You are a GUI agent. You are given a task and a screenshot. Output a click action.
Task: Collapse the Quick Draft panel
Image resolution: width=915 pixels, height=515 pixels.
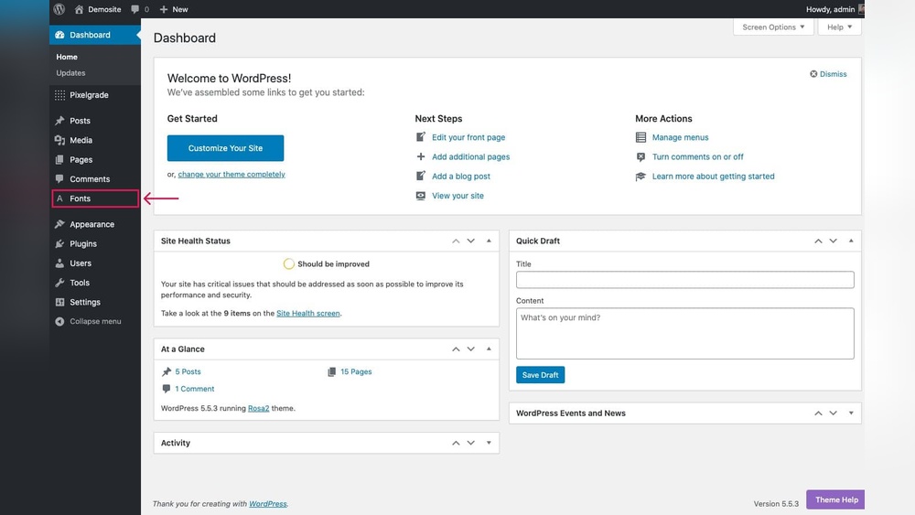point(851,241)
